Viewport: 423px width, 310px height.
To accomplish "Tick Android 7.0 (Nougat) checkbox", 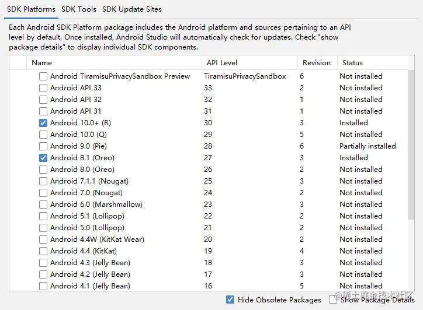I will (x=43, y=193).
